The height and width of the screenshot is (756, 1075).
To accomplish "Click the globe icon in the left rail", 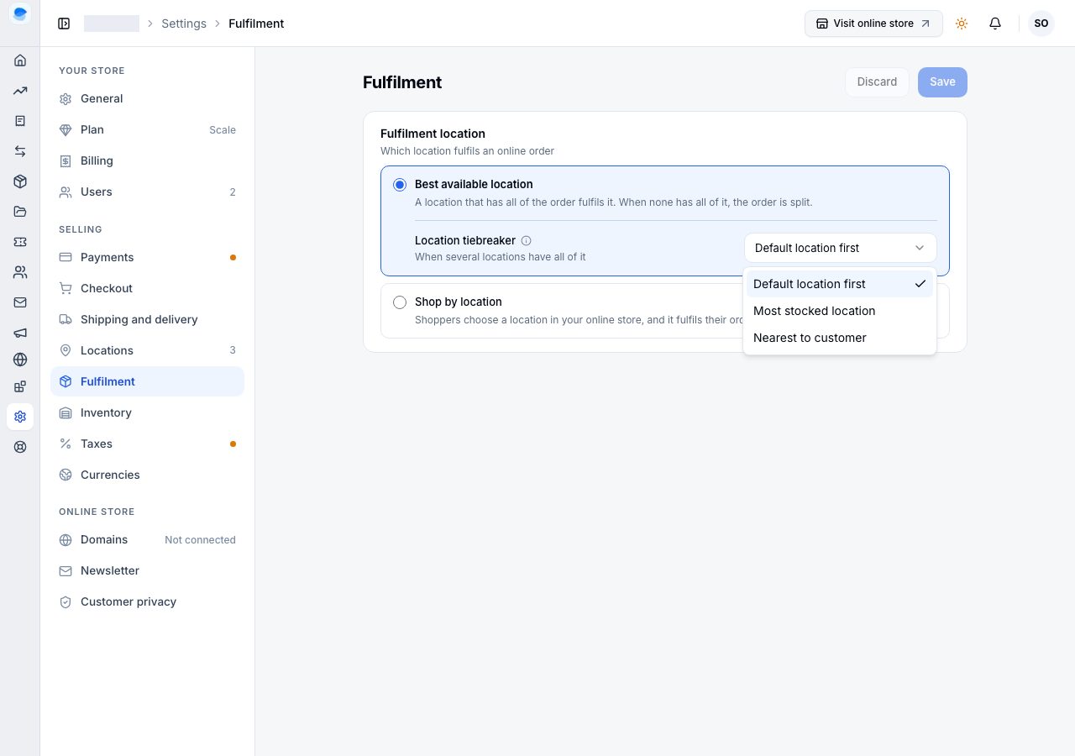I will coord(20,360).
